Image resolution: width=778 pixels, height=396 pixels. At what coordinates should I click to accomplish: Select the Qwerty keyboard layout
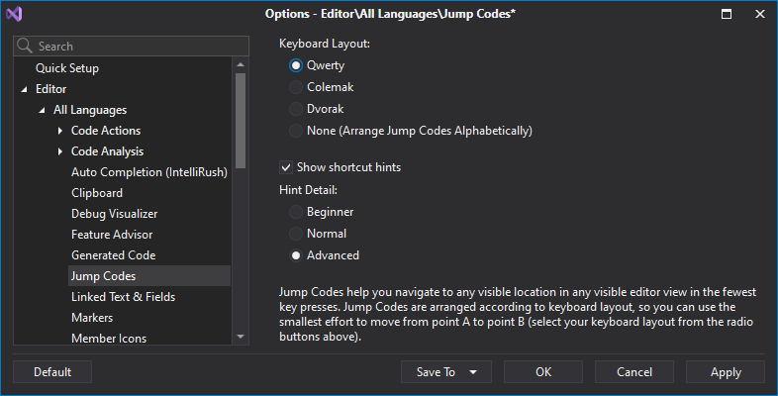click(296, 65)
